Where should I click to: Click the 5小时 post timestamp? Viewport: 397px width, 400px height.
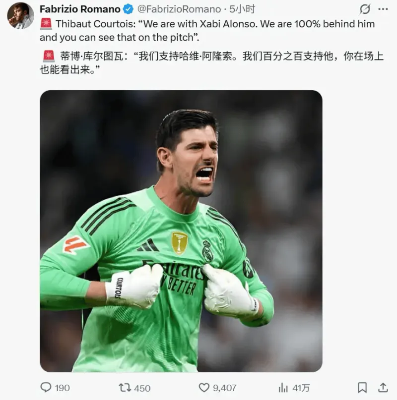tap(242, 9)
